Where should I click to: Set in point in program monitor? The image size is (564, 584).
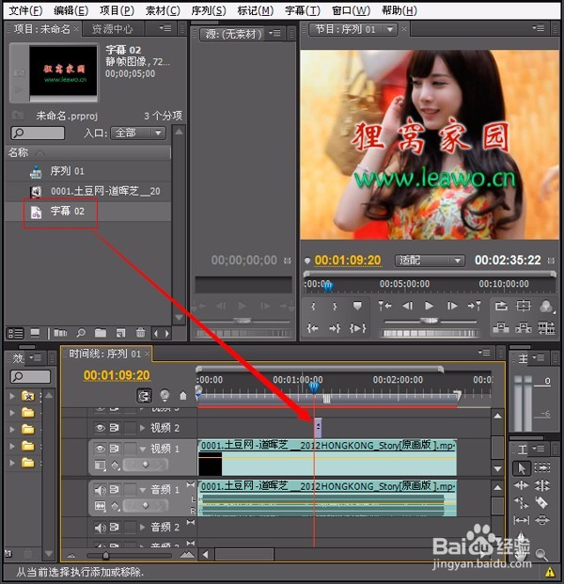pos(313,307)
